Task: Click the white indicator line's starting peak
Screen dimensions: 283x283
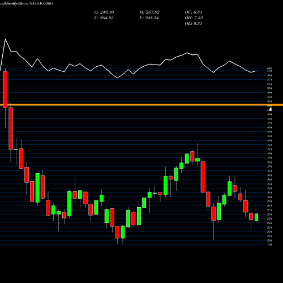Action: [5, 39]
